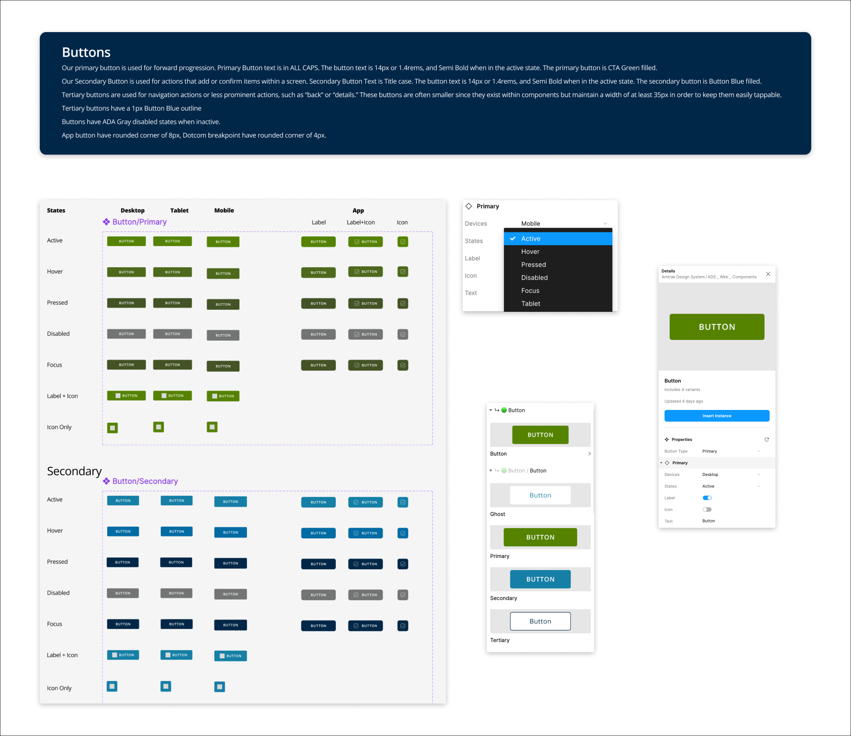851x736 pixels.
Task: Click the Button/Secondary component set icon
Action: 106,481
